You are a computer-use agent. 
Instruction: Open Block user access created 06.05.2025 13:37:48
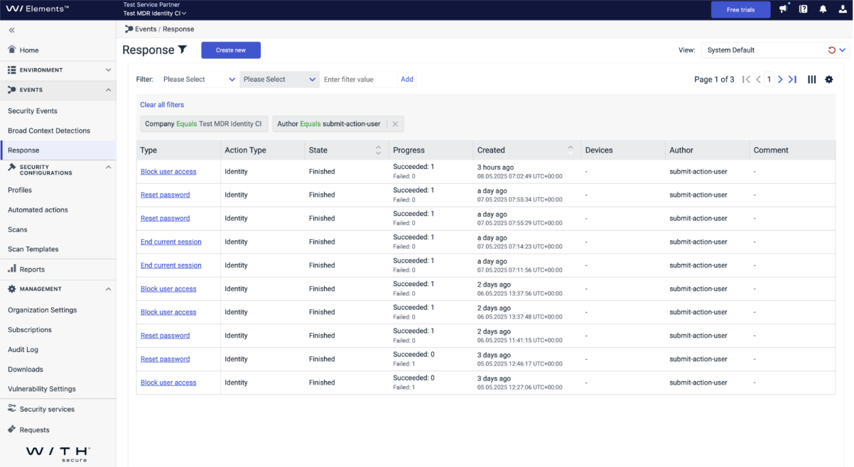pyautogui.click(x=168, y=312)
